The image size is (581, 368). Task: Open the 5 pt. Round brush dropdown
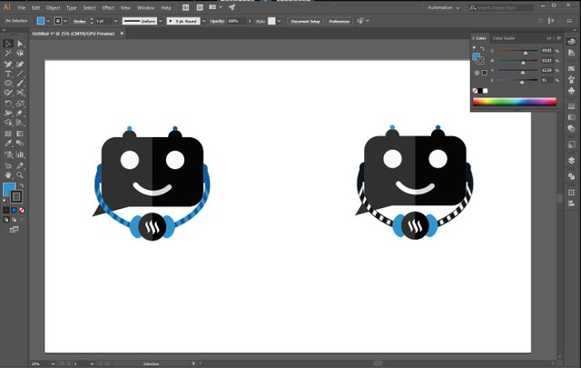[203, 21]
